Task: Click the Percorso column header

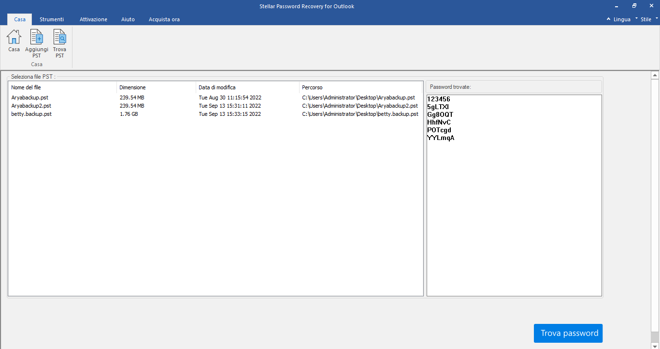Action: pyautogui.click(x=361, y=87)
